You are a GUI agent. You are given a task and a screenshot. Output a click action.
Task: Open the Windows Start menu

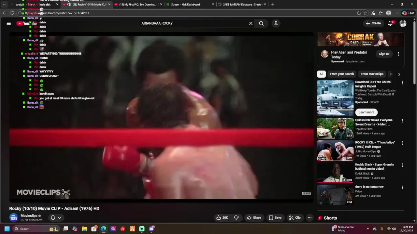coord(7,229)
